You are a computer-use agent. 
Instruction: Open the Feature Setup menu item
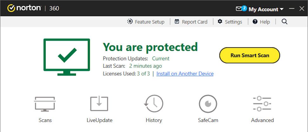point(150,22)
